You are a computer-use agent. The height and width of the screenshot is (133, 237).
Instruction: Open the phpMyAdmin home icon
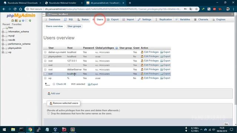tap(13, 21)
